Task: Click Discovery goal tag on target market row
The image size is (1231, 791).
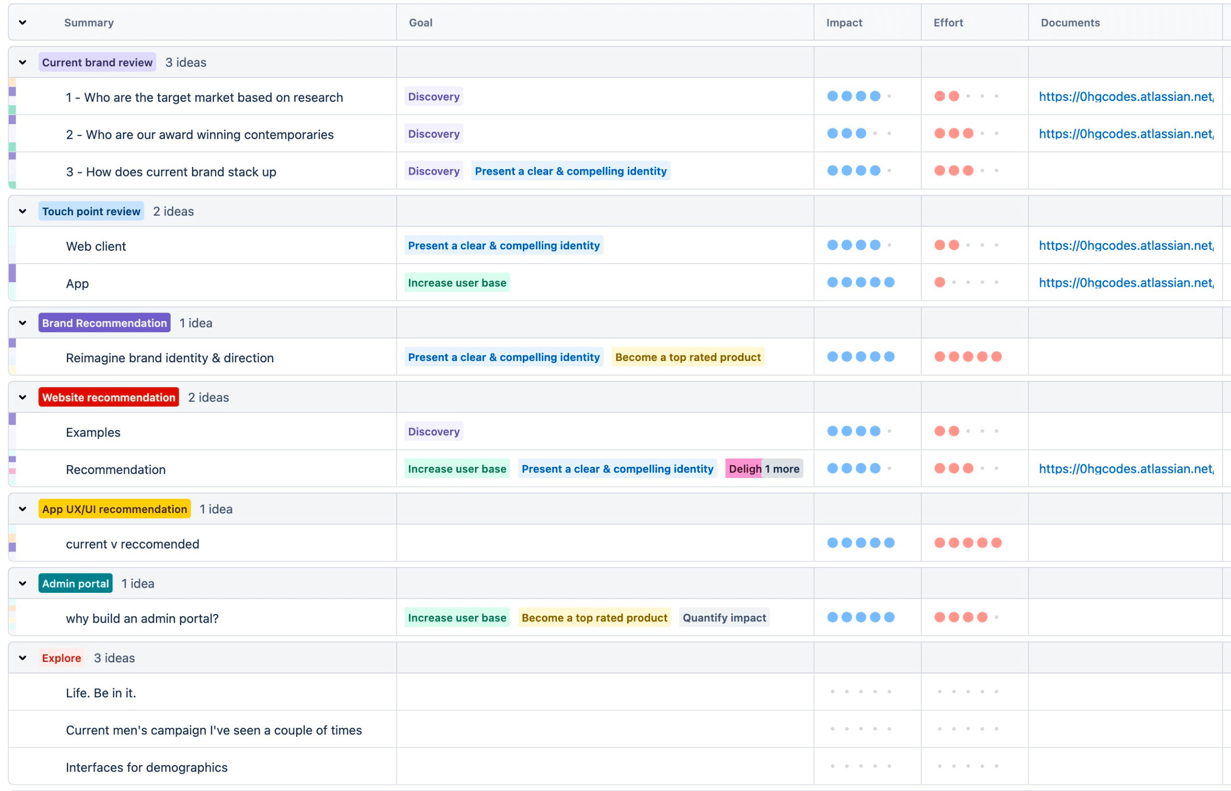Action: 434,96
